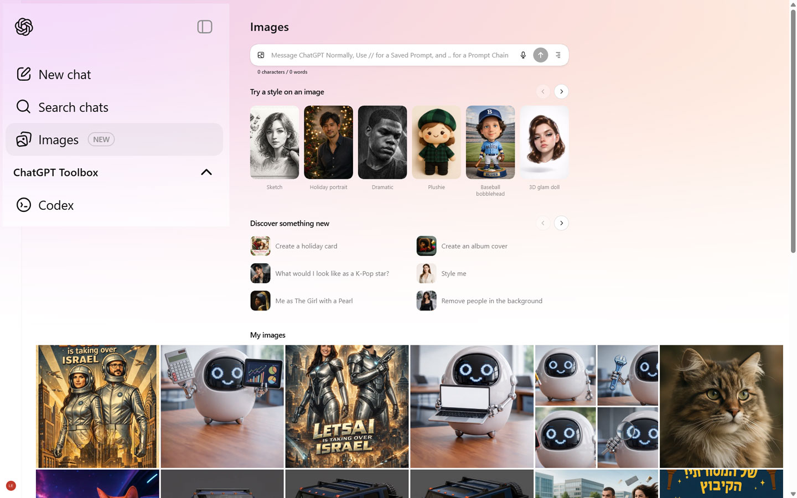Choose Remove people in the background

click(491, 301)
